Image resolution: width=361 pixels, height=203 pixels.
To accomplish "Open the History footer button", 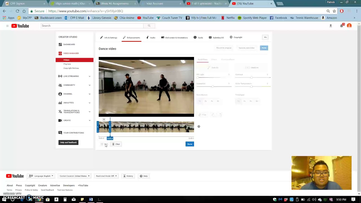I will (x=128, y=176).
